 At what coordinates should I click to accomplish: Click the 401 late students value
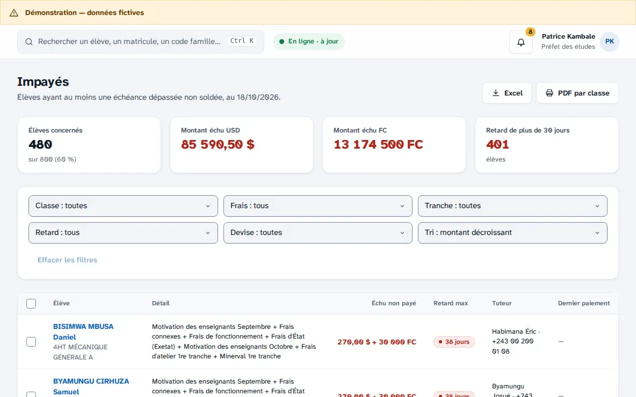[497, 144]
